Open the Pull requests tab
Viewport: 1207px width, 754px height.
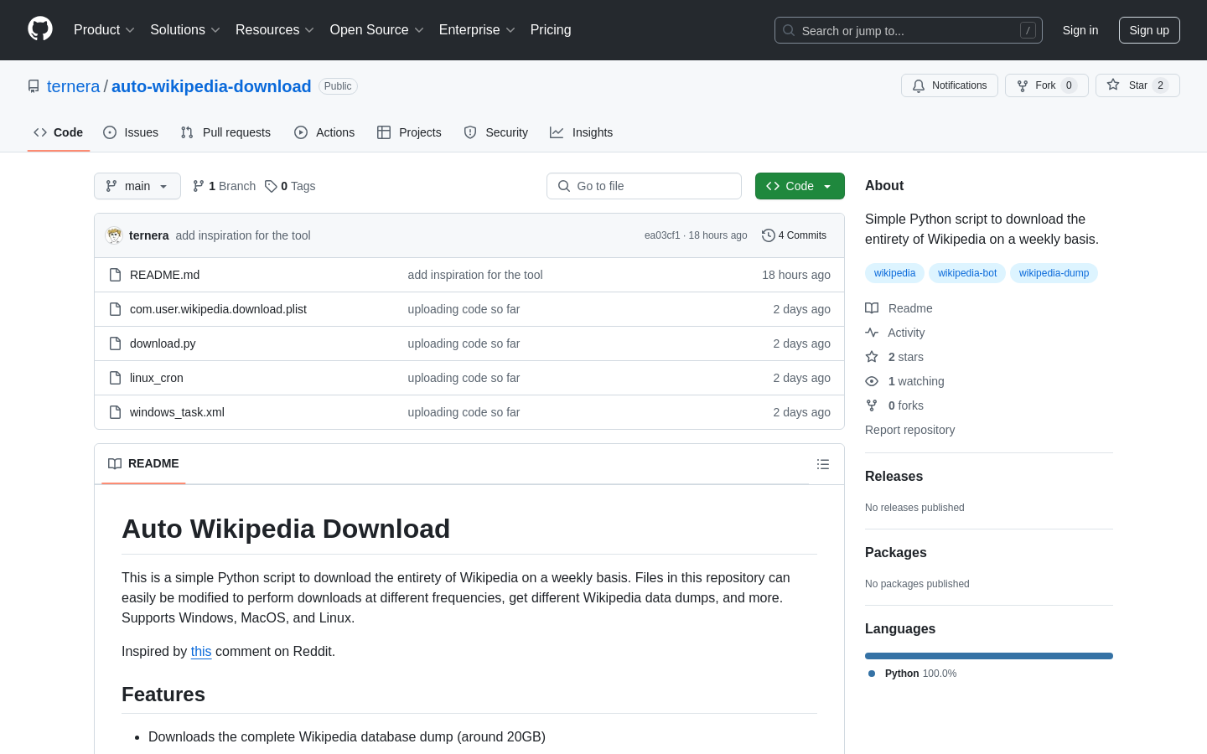[225, 132]
